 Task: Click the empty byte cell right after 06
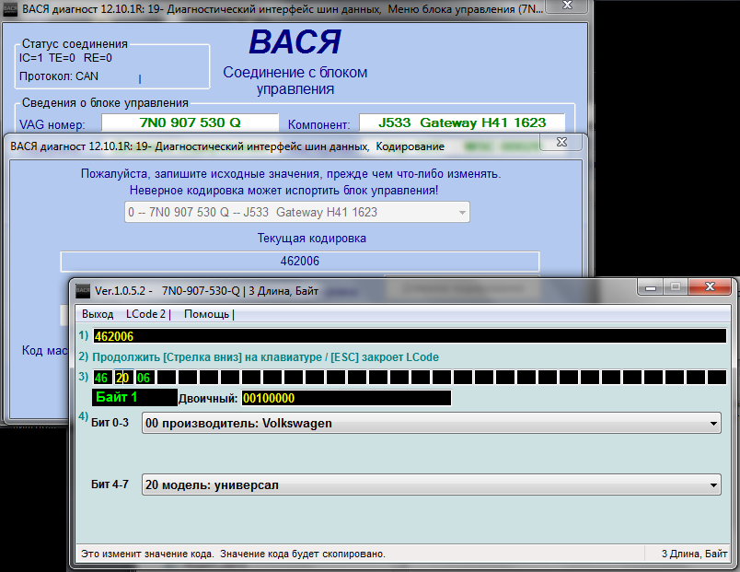pyautogui.click(x=166, y=378)
